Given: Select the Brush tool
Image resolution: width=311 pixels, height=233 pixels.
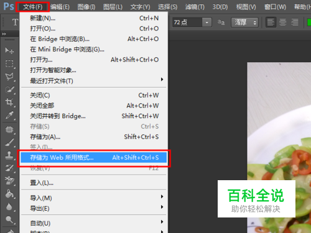Looking at the screenshot, I should pos(9,142).
